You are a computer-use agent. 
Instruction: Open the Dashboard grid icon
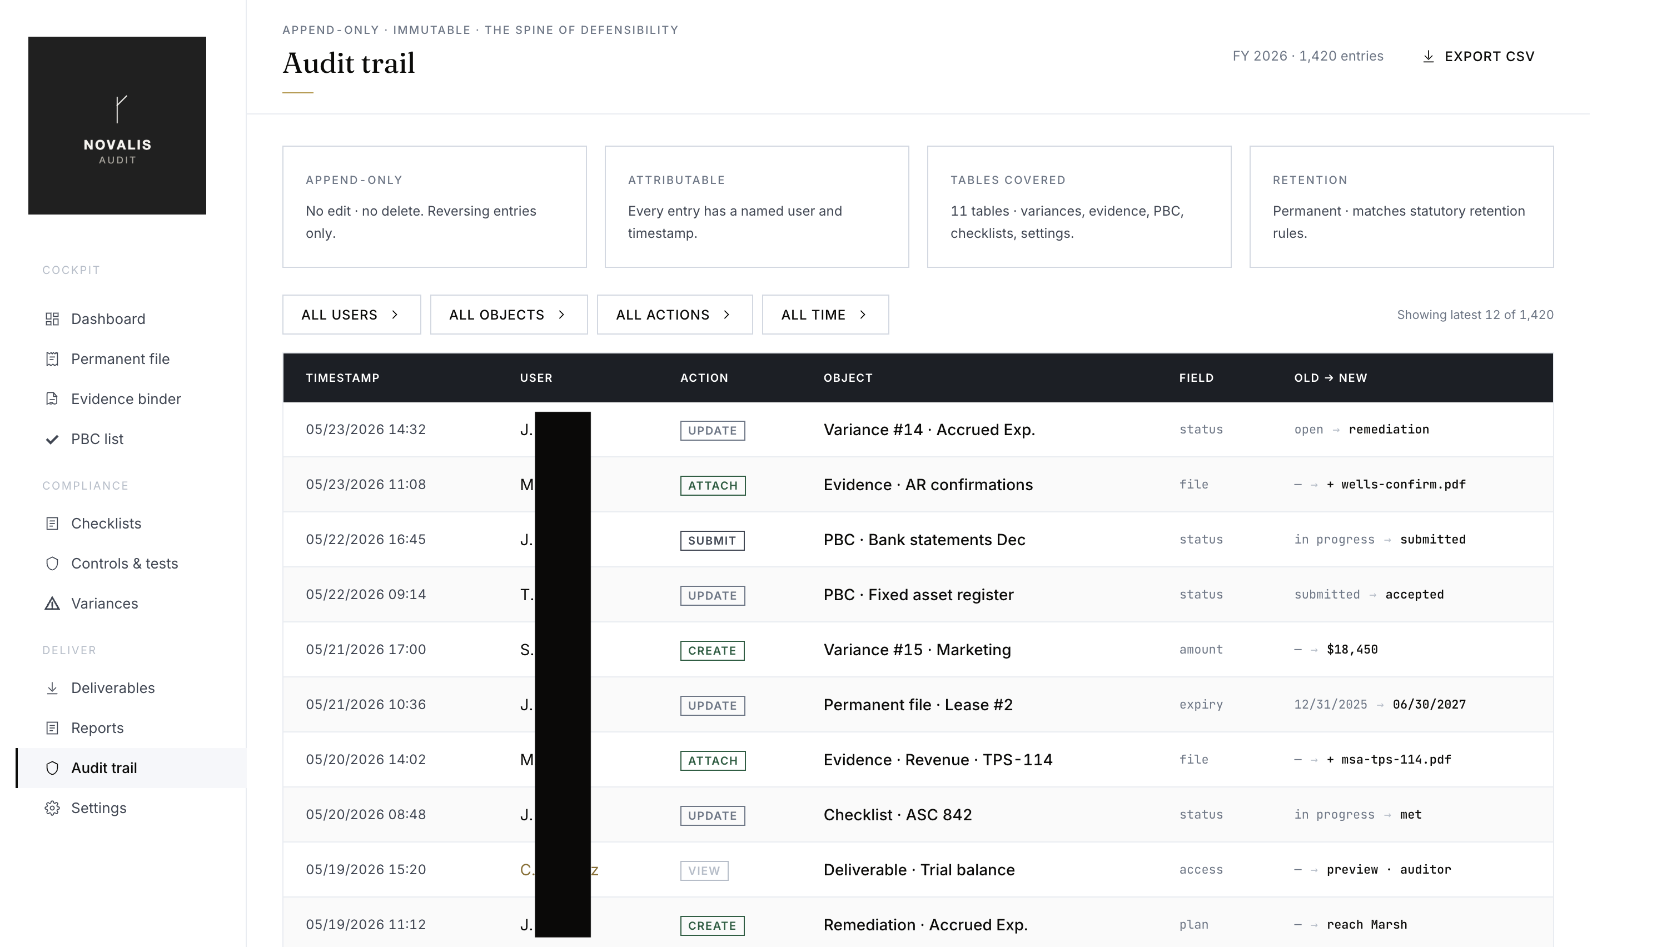tap(52, 318)
